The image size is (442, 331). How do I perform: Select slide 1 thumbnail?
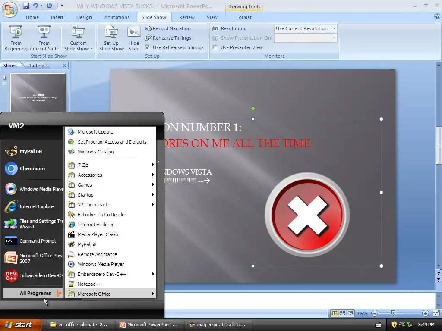tap(38, 93)
